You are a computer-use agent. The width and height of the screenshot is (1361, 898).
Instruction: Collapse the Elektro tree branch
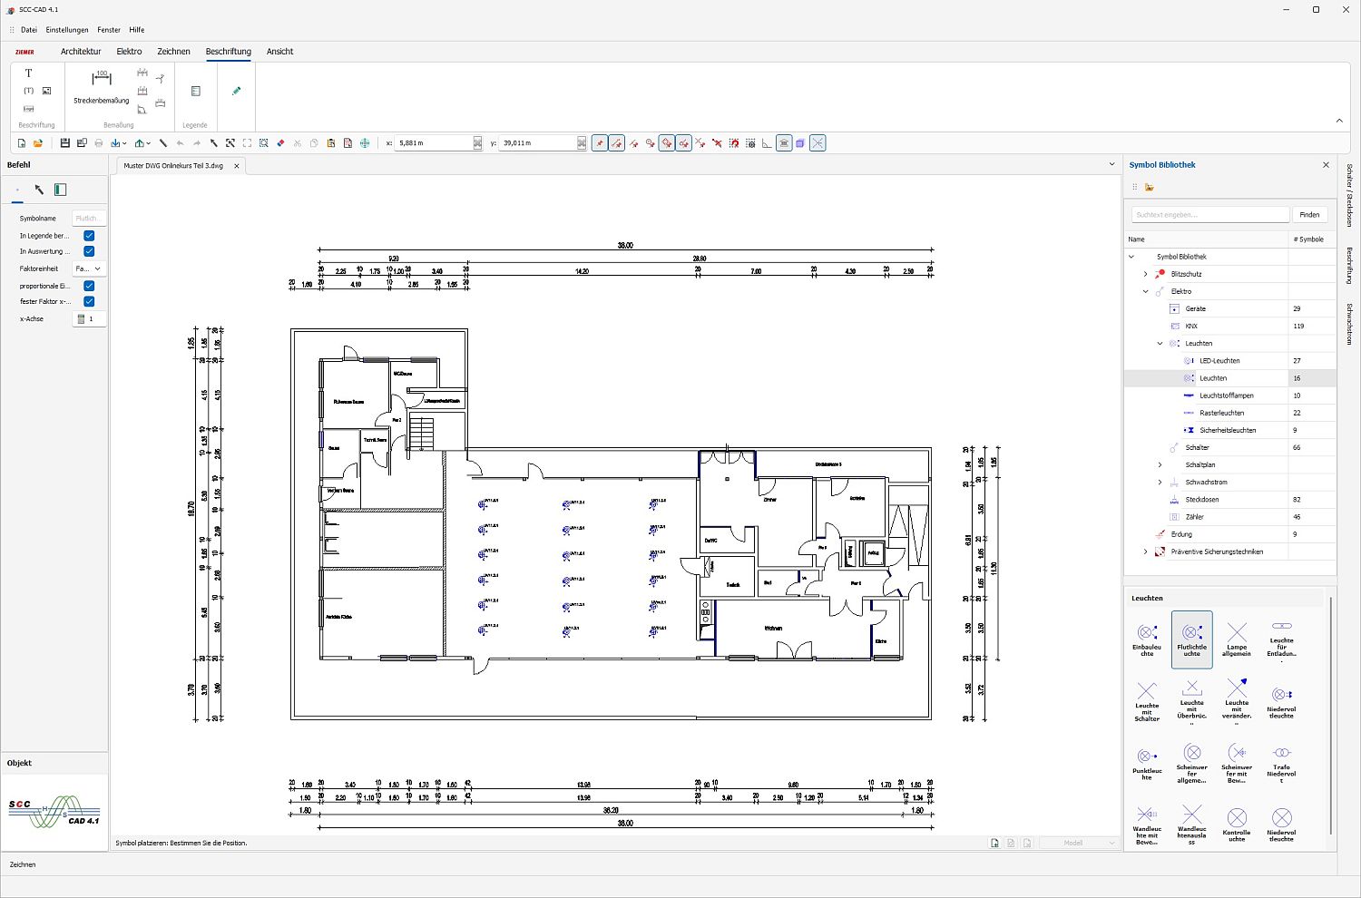click(1145, 291)
